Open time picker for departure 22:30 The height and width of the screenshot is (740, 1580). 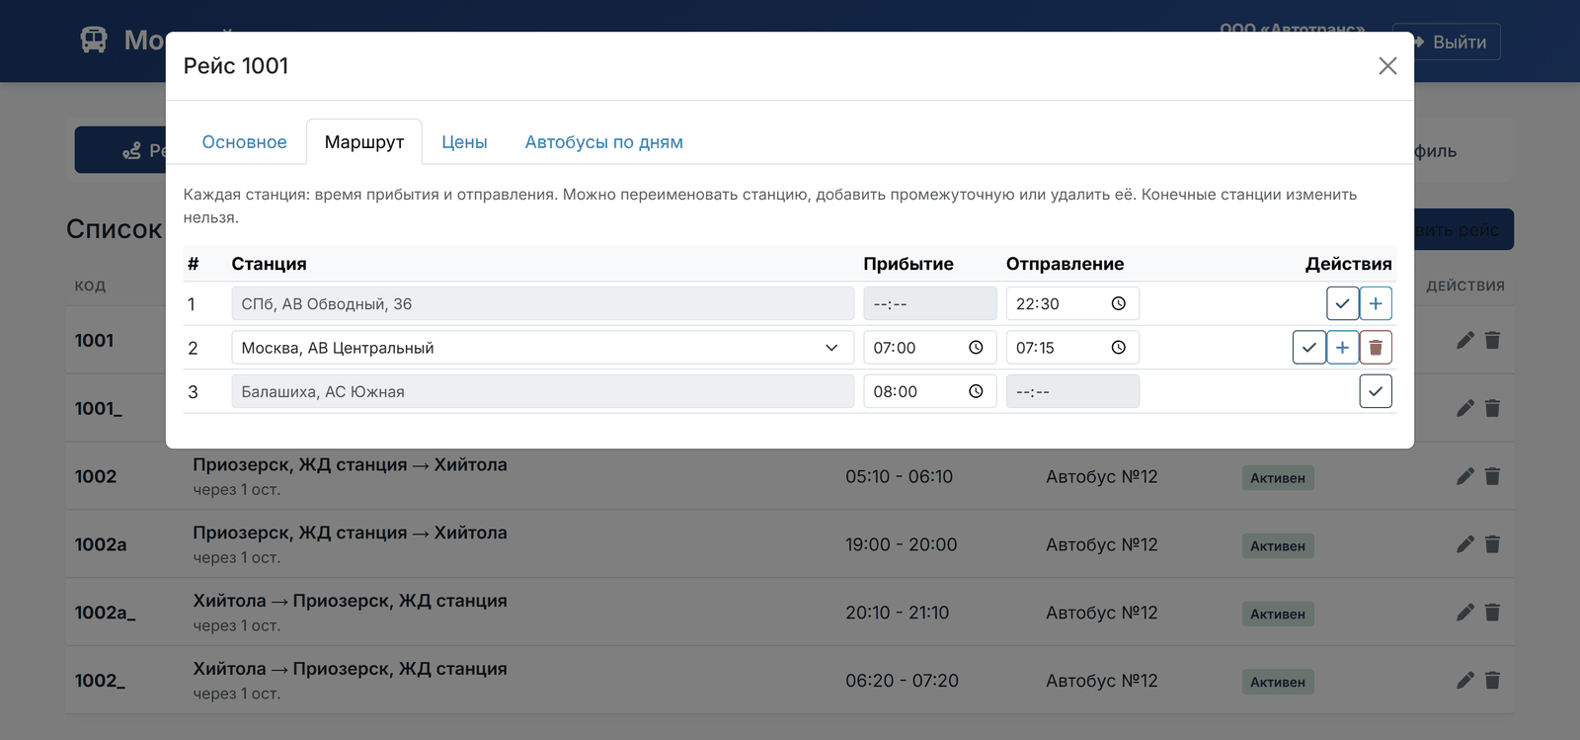tap(1118, 303)
